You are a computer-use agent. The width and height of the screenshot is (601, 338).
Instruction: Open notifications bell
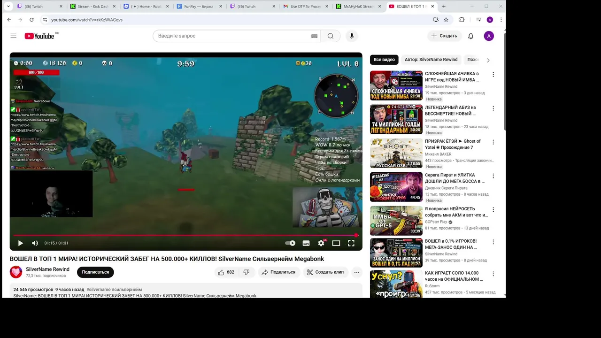tap(470, 36)
